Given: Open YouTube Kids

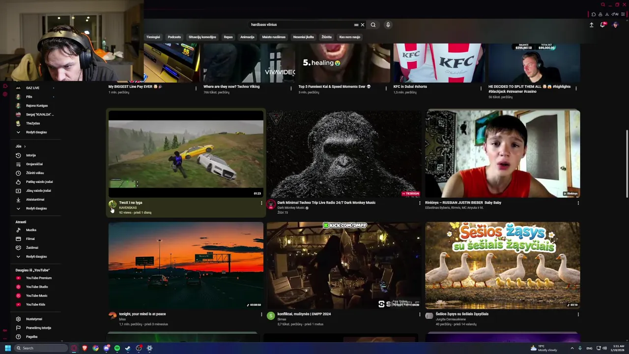Looking at the screenshot, I should click(35, 305).
